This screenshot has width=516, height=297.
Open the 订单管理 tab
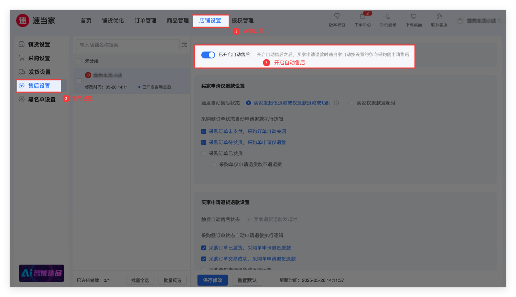[145, 21]
